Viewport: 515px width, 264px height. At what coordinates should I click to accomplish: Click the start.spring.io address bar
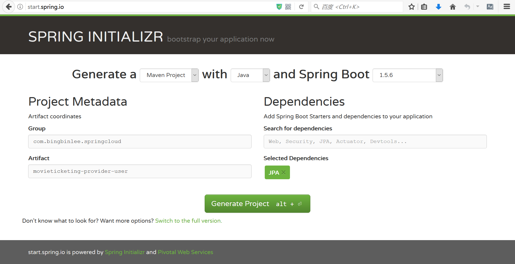150,7
